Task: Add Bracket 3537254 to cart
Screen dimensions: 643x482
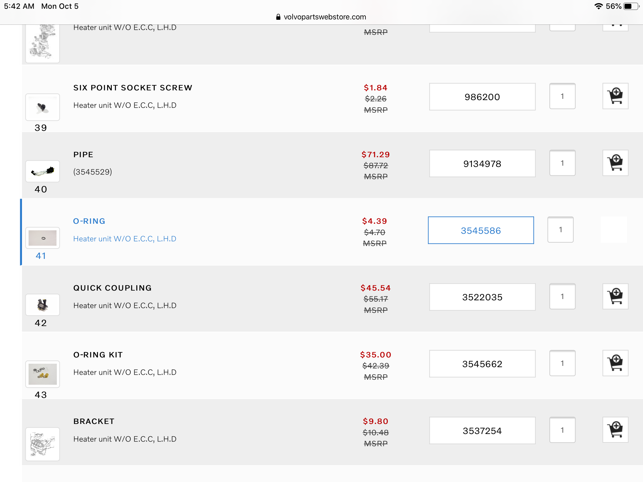Action: coord(615,430)
